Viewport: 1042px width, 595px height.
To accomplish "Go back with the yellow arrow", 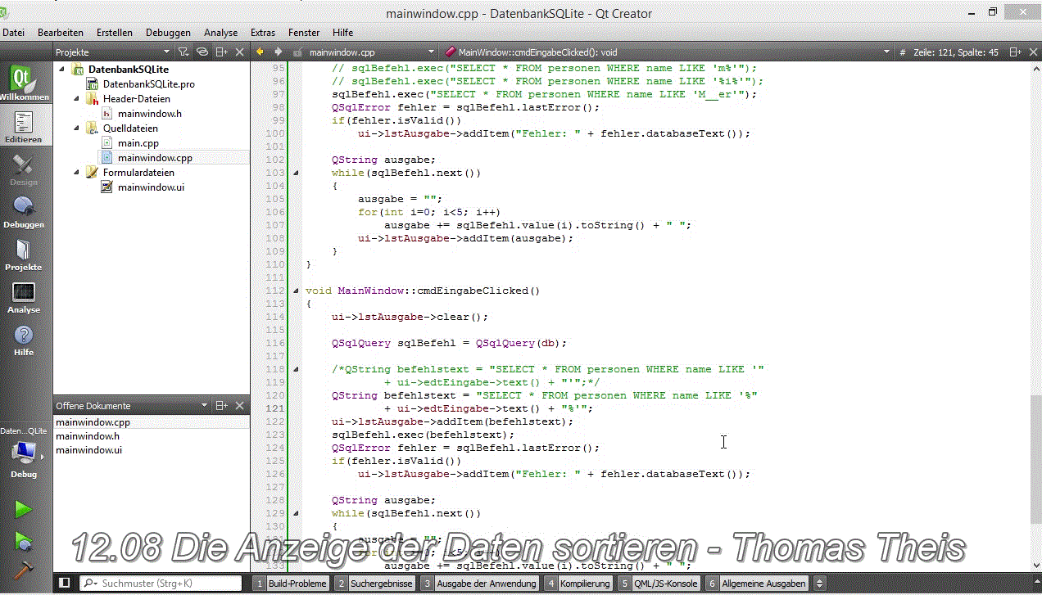I will [x=260, y=52].
